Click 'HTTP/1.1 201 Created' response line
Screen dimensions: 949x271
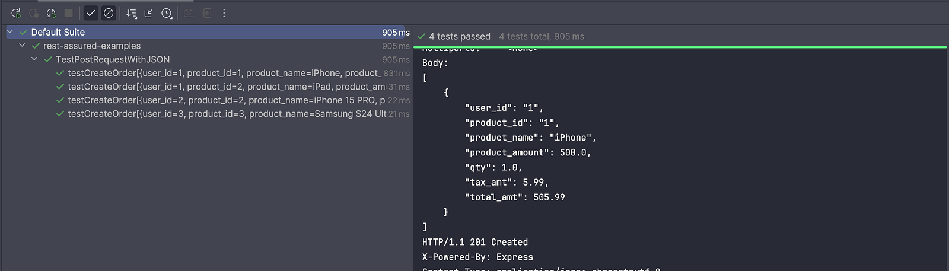pos(475,242)
